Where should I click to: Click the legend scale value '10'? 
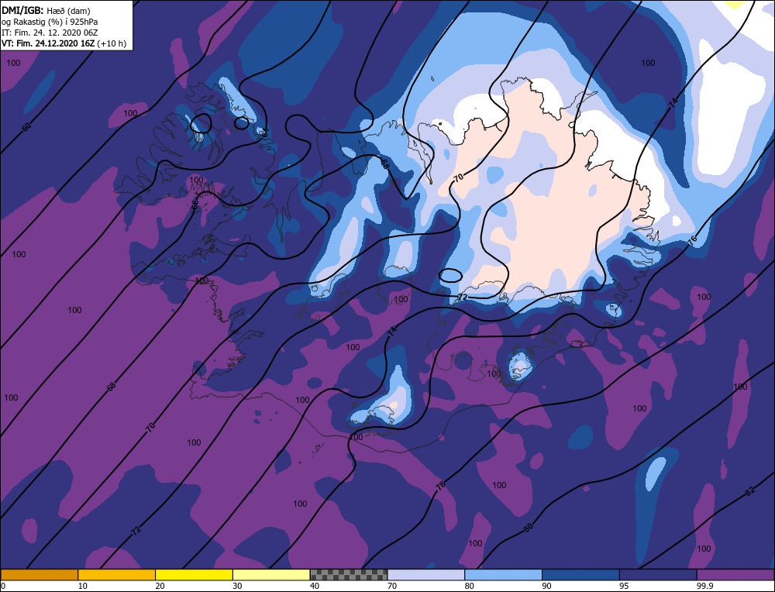tap(82, 586)
